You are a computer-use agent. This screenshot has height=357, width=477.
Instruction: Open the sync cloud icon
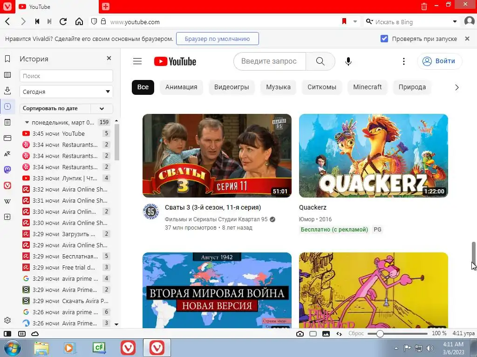pyautogui.click(x=35, y=334)
